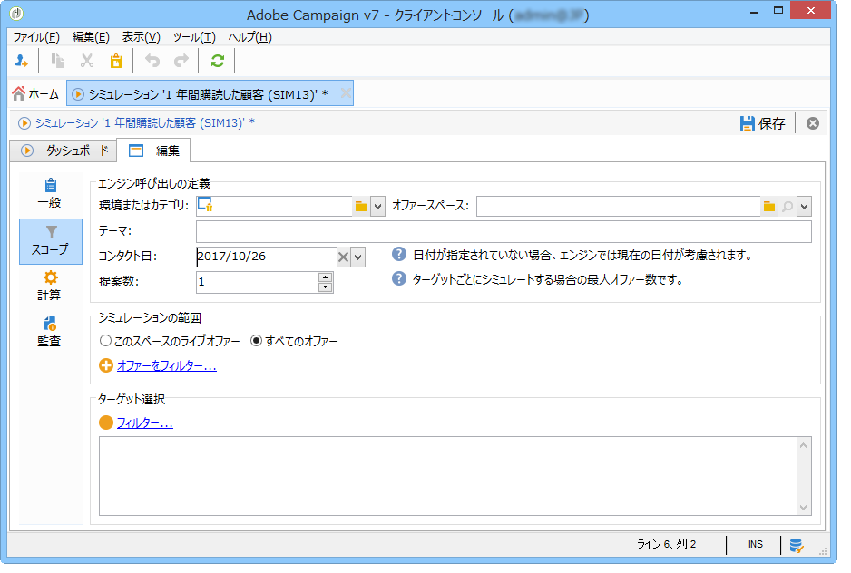Click folder icon for 環境またはカテゴリ
851x573 pixels.
(361, 206)
